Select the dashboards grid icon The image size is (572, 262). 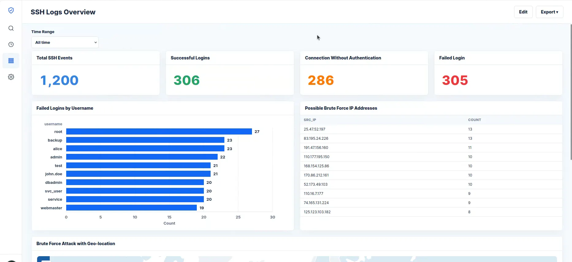11,61
